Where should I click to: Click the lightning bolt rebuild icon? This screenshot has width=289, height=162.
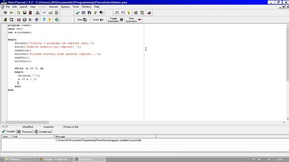click(x=95, y=13)
